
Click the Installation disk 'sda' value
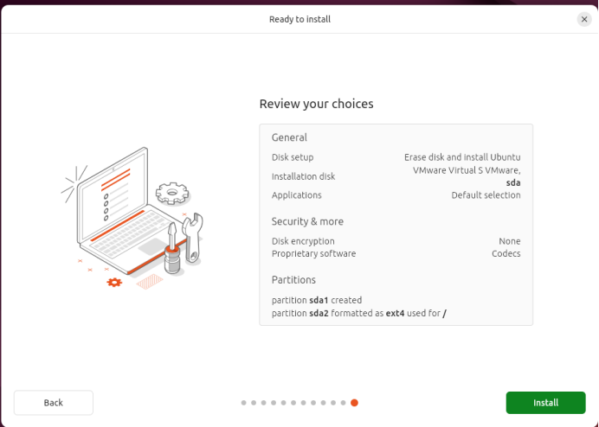513,182
